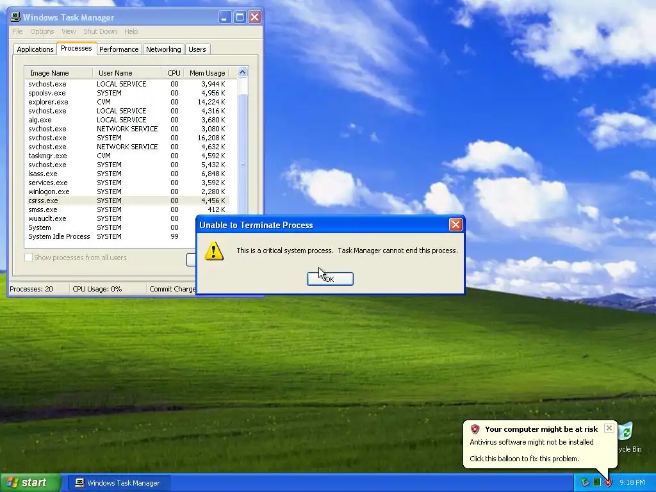Select the System Idle Process row
Image resolution: width=656 pixels, height=492 pixels.
tap(111, 237)
